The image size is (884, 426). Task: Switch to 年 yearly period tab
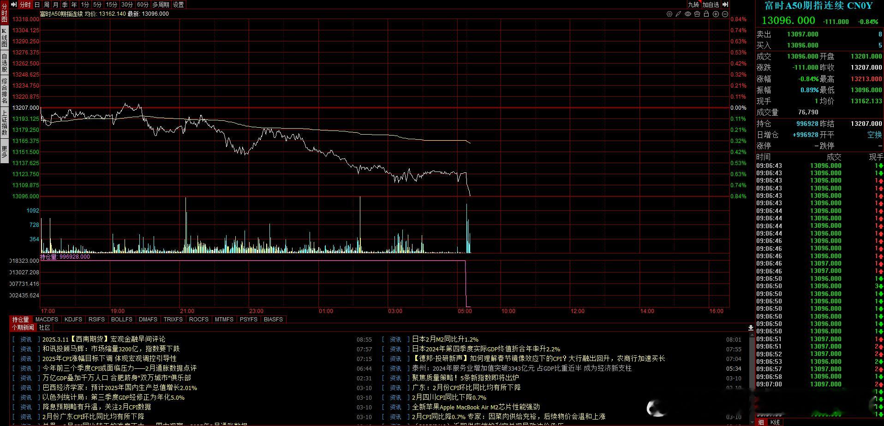pos(74,5)
